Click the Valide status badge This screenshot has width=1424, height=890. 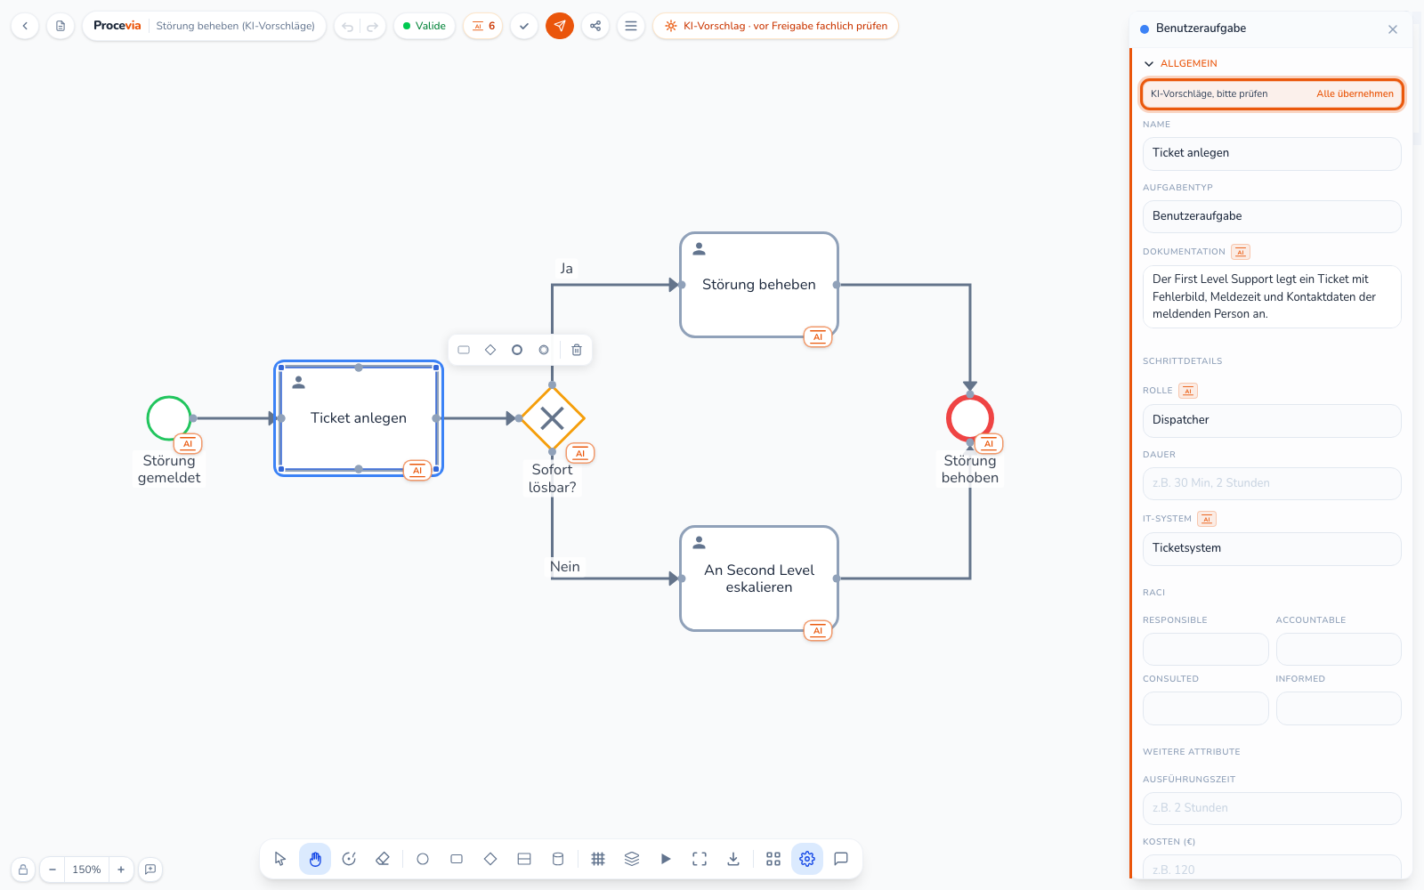tap(425, 26)
